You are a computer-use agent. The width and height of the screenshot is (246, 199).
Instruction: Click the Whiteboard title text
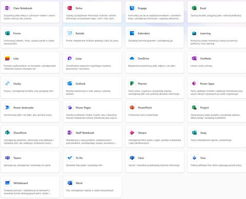coord(20,183)
